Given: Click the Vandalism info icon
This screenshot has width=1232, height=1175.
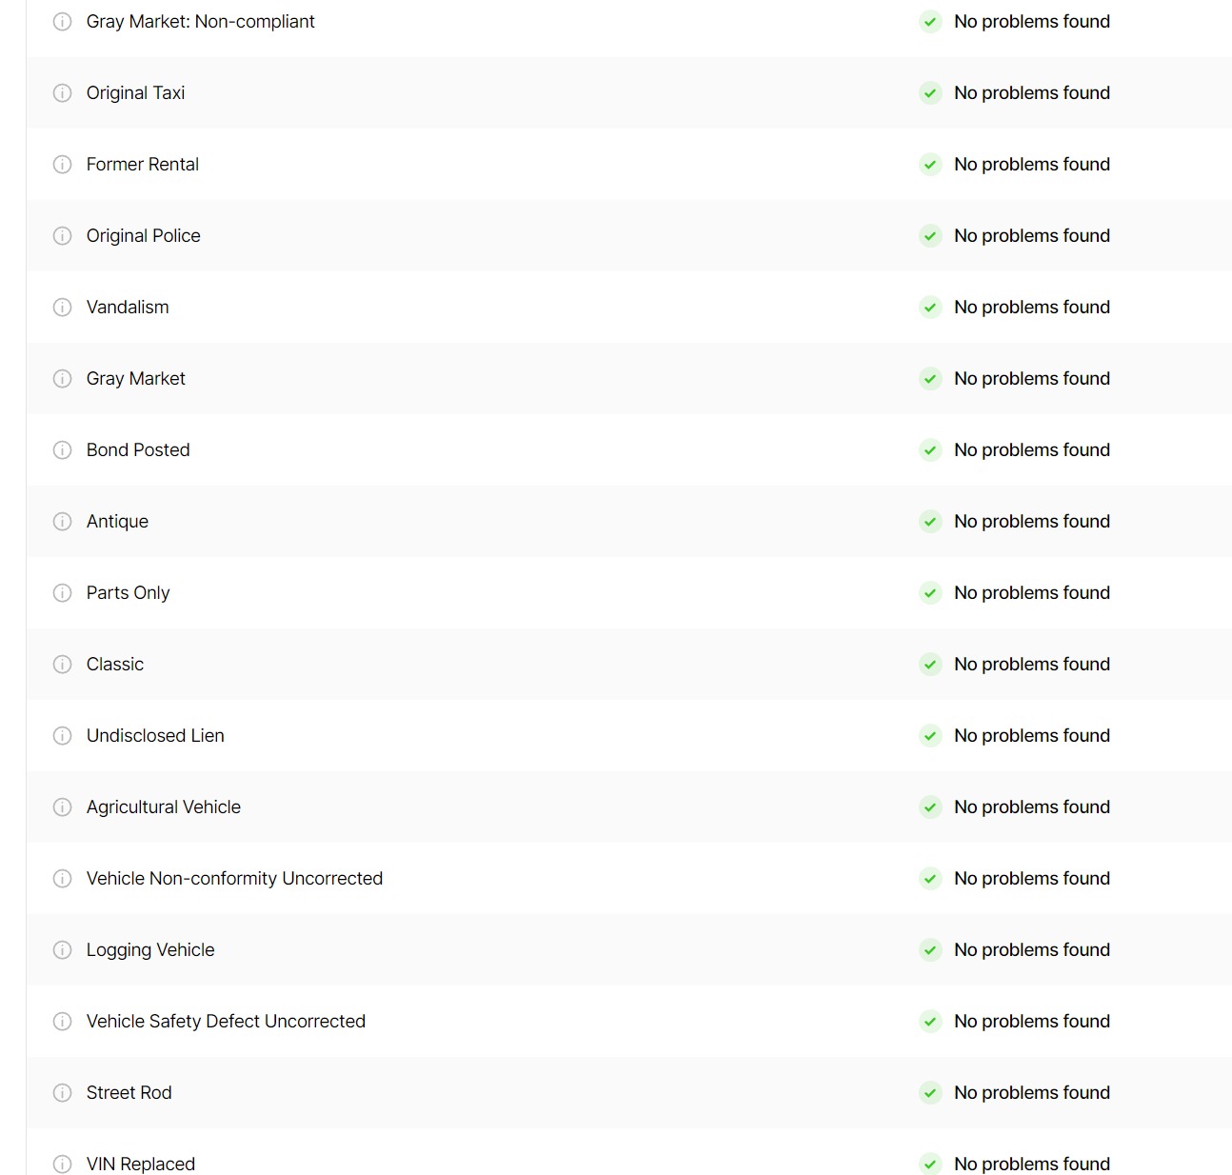Looking at the screenshot, I should pos(62,308).
